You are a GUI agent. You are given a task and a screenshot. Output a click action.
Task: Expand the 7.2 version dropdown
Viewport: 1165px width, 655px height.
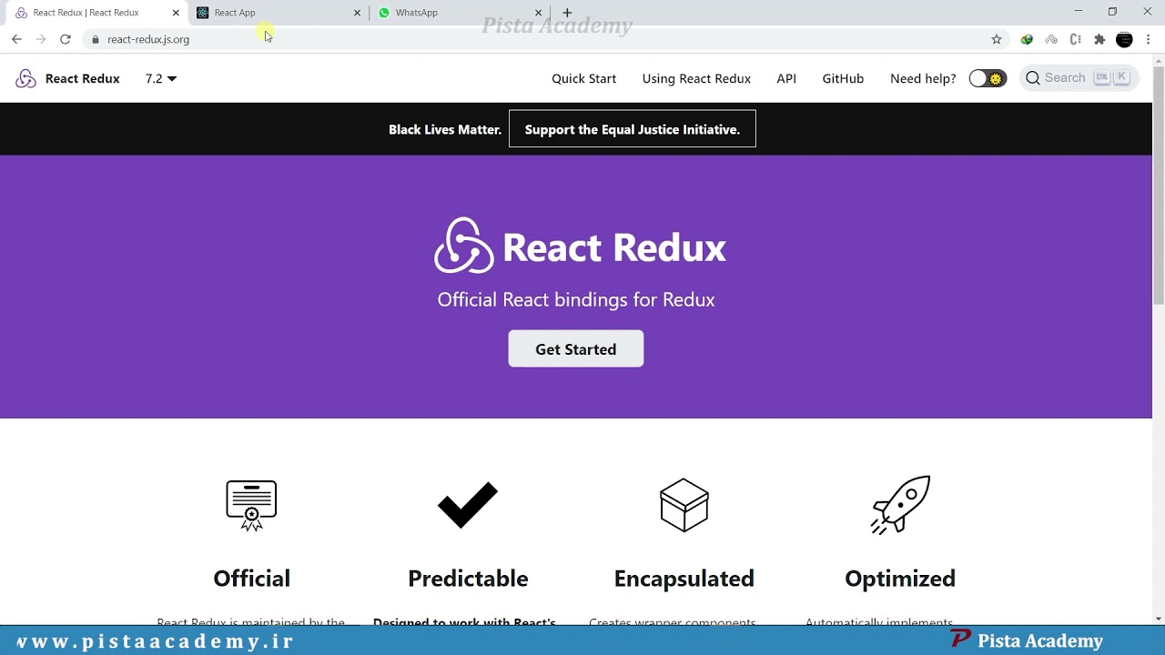pyautogui.click(x=161, y=78)
